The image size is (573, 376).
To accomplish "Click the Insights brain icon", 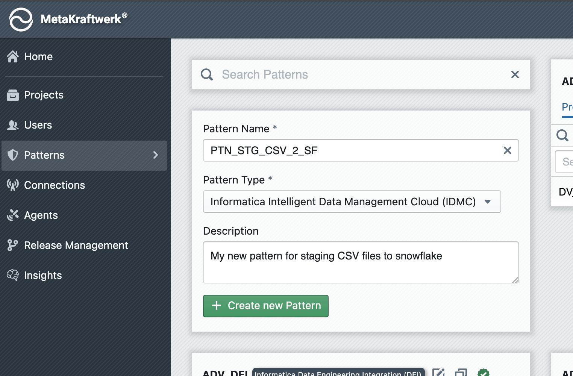I will [13, 275].
